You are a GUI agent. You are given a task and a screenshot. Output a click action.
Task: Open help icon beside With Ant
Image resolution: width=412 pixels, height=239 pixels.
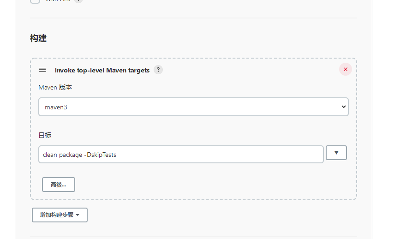point(78,1)
